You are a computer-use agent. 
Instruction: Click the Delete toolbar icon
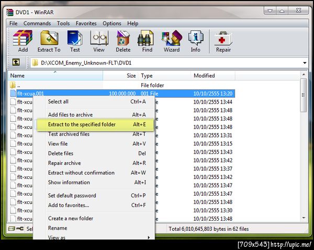(x=123, y=41)
